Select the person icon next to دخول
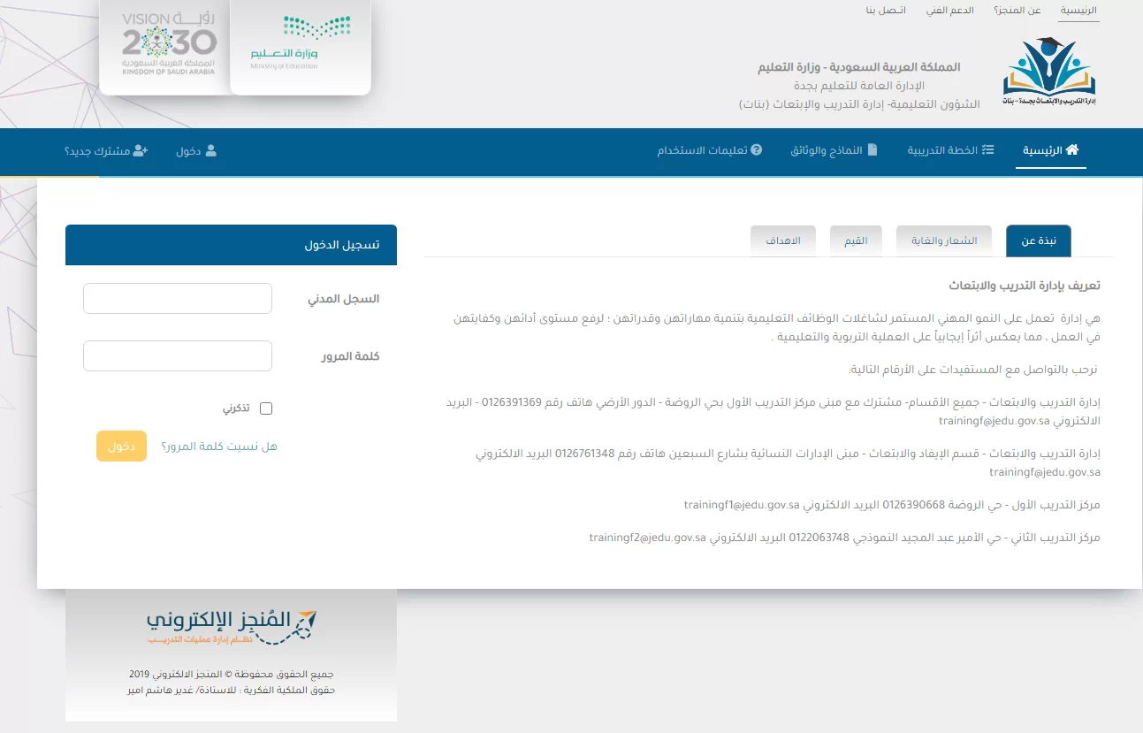This screenshot has height=733, width=1143. pos(211,149)
